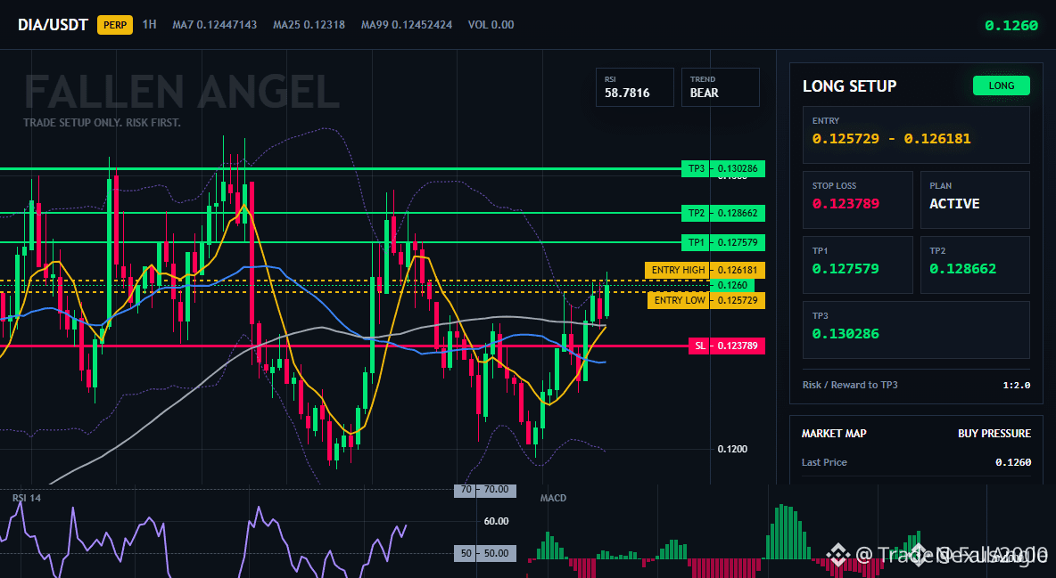Select the TP3 0.130286 chart price tag
The height and width of the screenshot is (578, 1056).
[x=723, y=169]
